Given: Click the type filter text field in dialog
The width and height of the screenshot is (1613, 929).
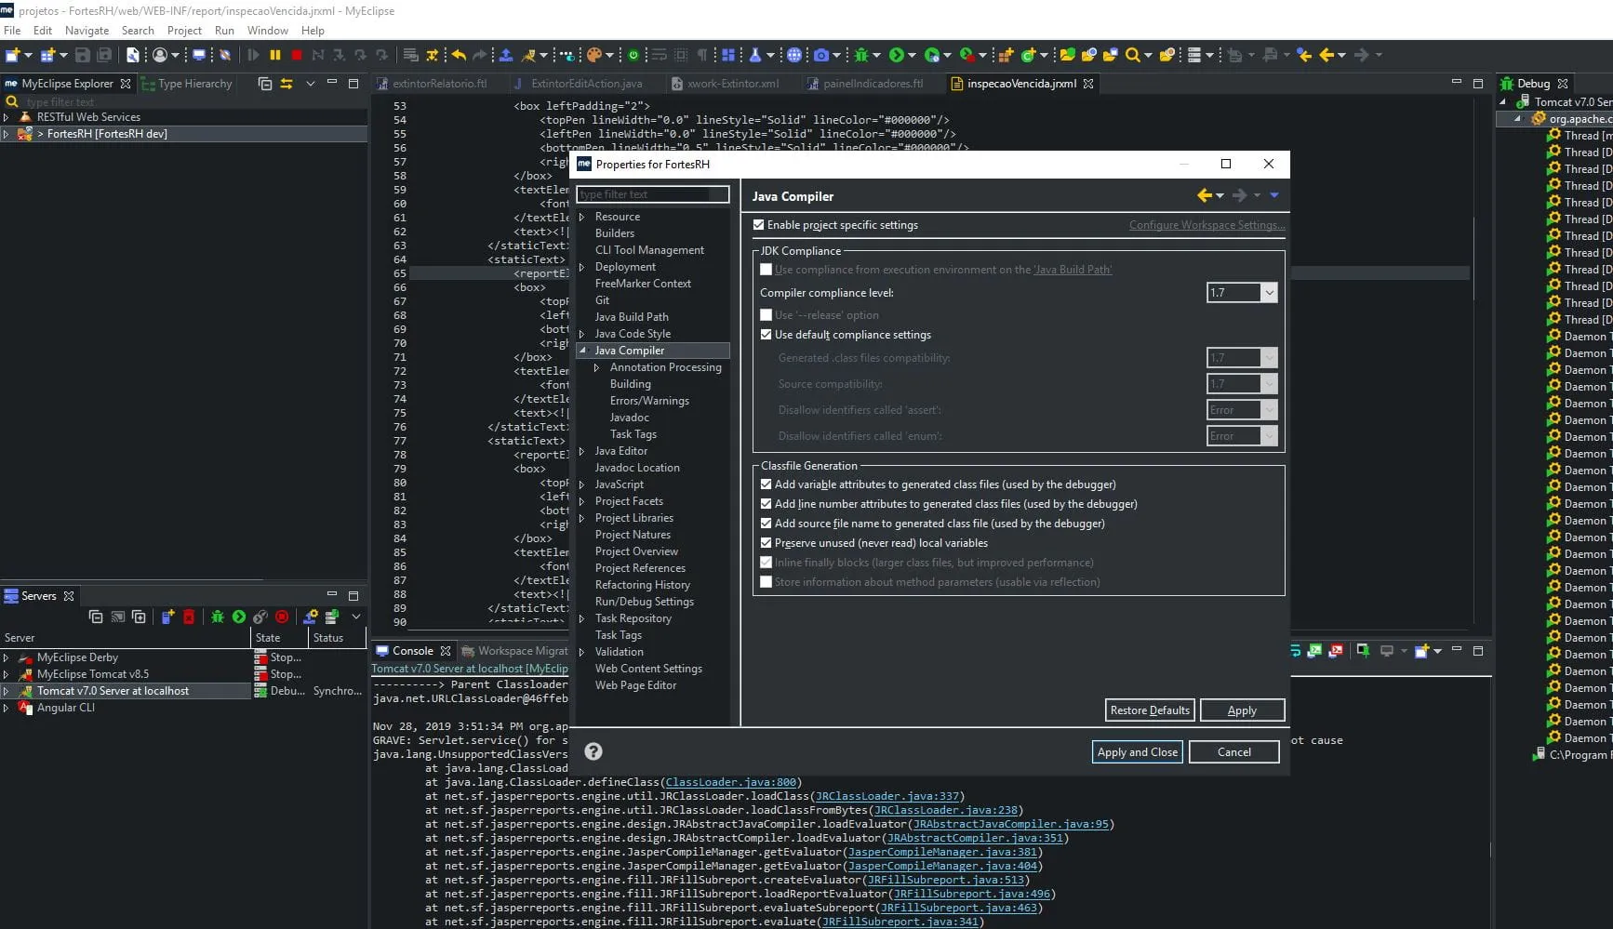Looking at the screenshot, I should point(652,194).
